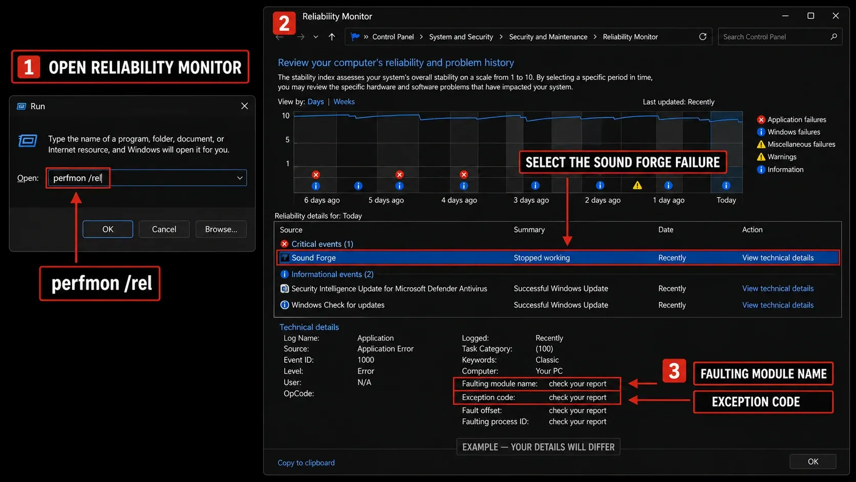
Task: Click the yellow icon next to Miscellaneous failures legend
Action: tap(761, 144)
